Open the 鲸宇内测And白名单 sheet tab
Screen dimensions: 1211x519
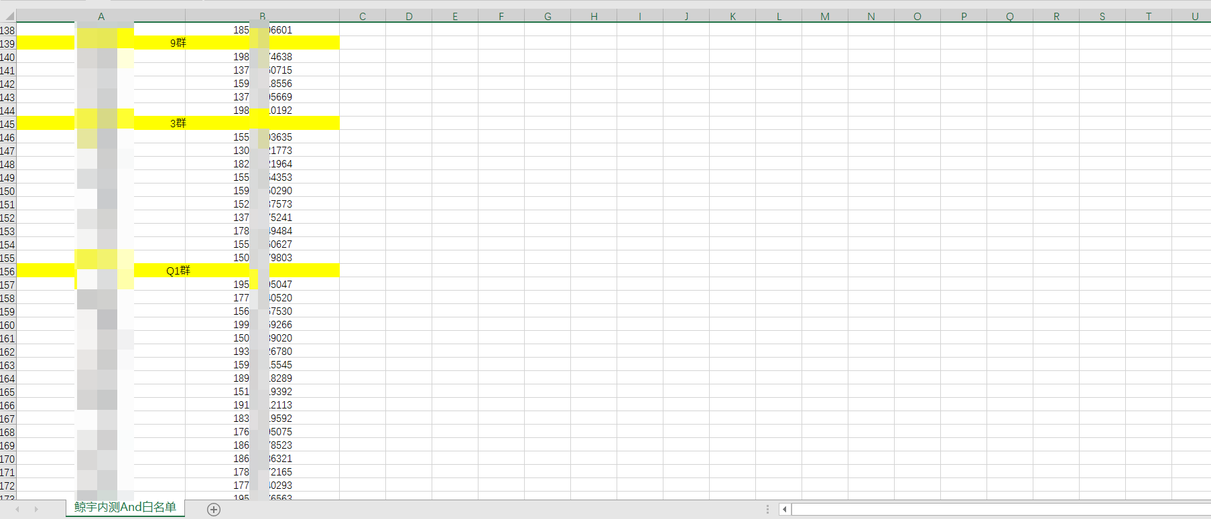tap(125, 508)
